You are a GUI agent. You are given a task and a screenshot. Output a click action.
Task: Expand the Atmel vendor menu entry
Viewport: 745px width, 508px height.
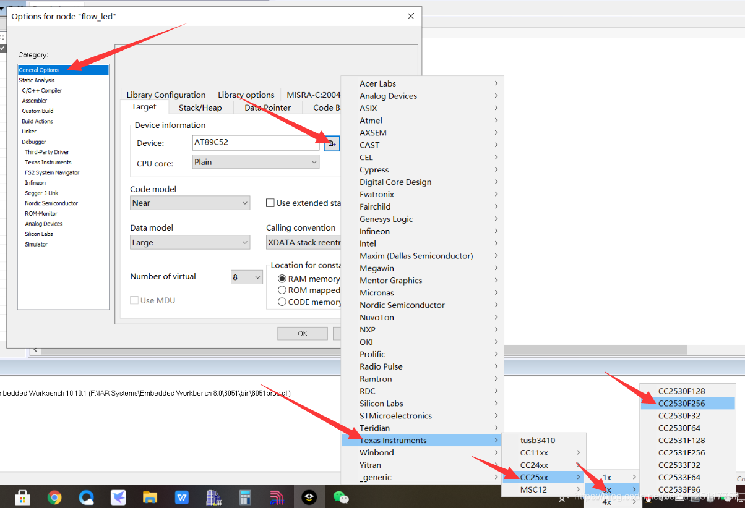tap(423, 120)
